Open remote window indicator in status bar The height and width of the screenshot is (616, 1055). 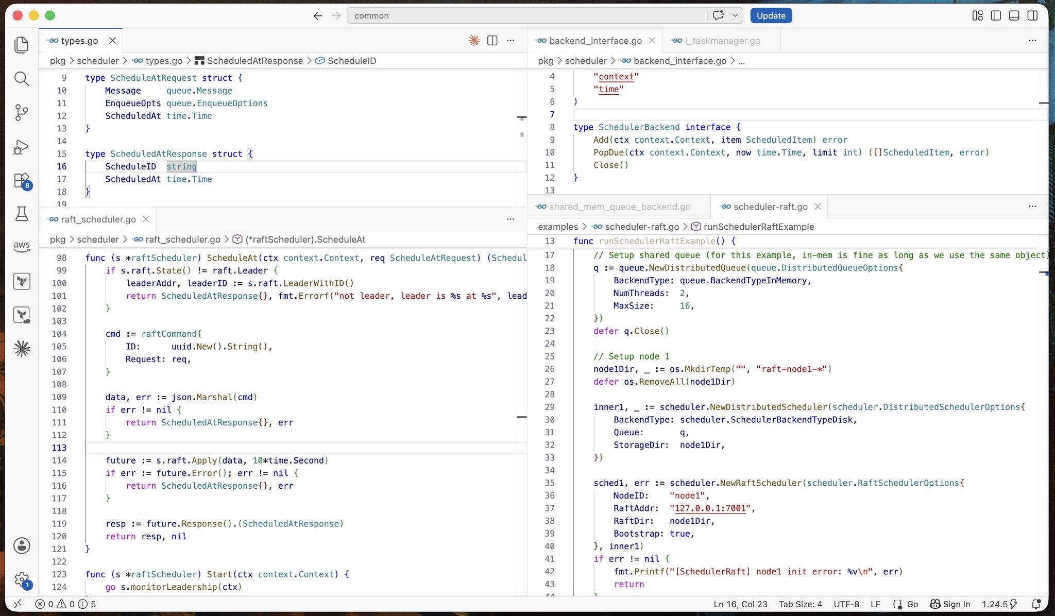[18, 604]
